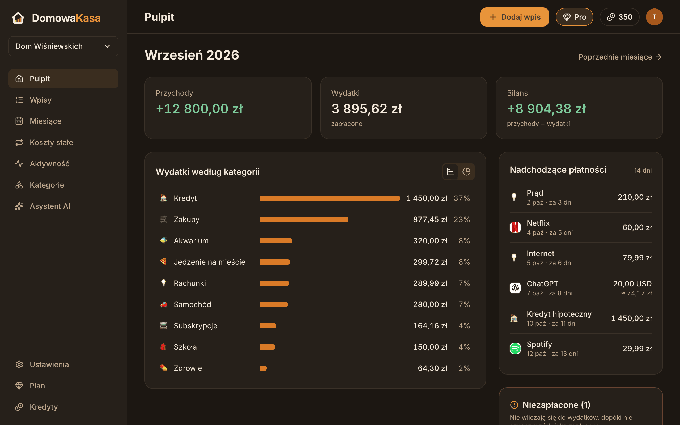This screenshot has width=680, height=425.
Task: Open the user avatar T menu
Action: tap(654, 17)
